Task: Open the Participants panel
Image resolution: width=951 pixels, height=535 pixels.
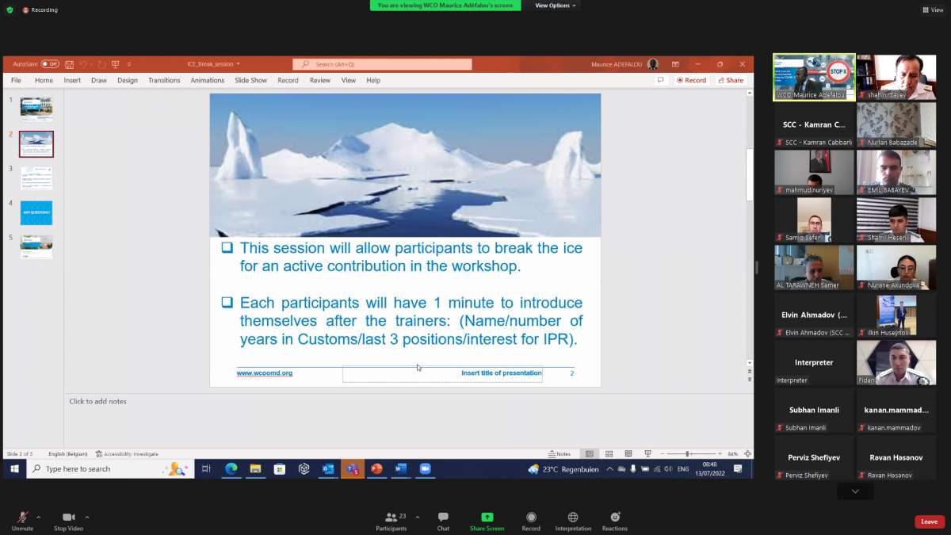Action: (391, 517)
